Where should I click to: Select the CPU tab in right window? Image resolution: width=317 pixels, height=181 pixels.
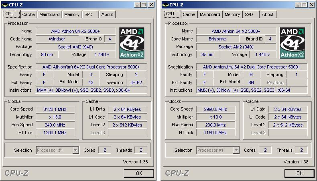click(172, 14)
